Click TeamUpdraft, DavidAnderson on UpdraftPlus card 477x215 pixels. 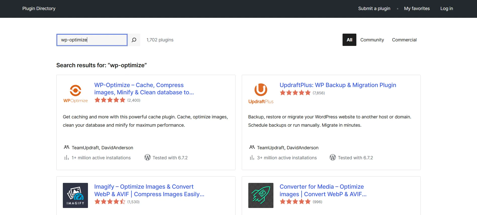pyautogui.click(x=288, y=148)
